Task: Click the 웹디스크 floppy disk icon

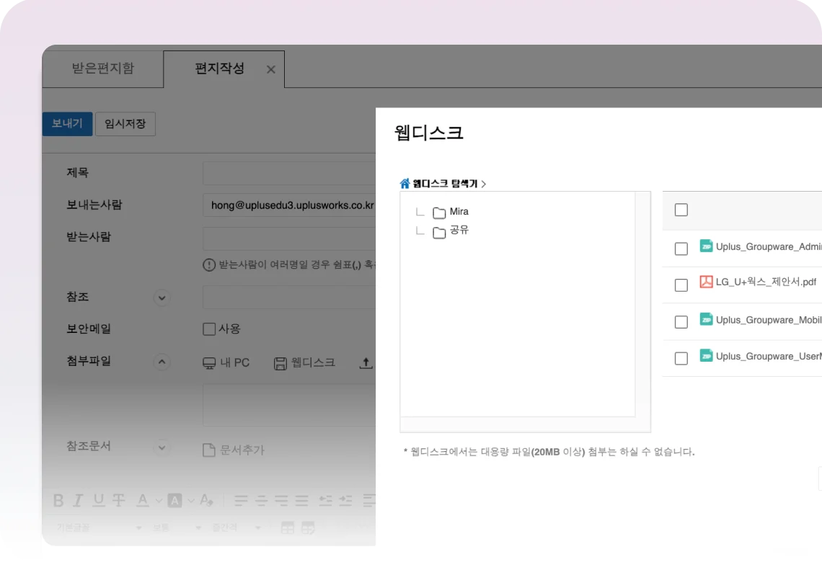Action: 280,363
